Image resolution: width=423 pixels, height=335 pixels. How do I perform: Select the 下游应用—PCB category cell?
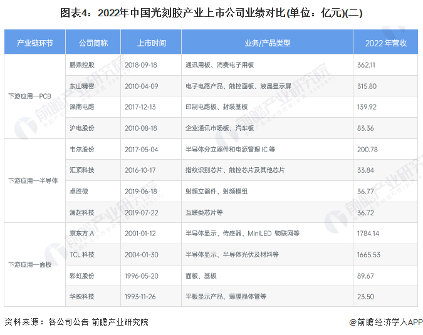(x=35, y=96)
